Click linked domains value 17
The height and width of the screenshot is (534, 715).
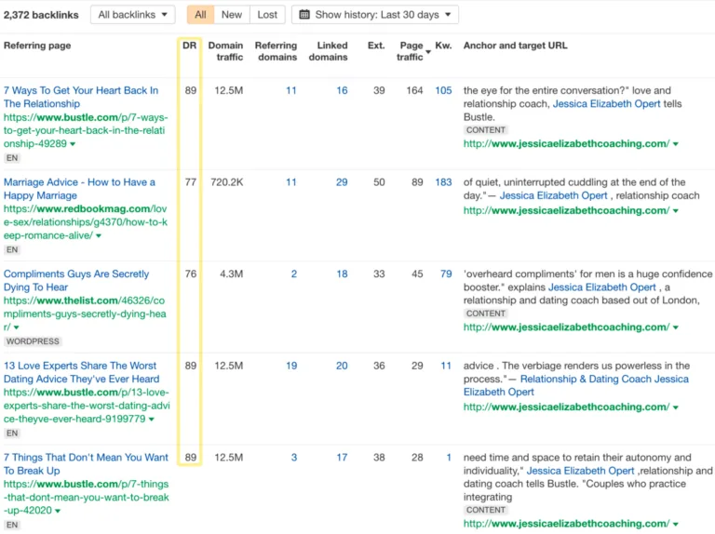[x=342, y=458]
